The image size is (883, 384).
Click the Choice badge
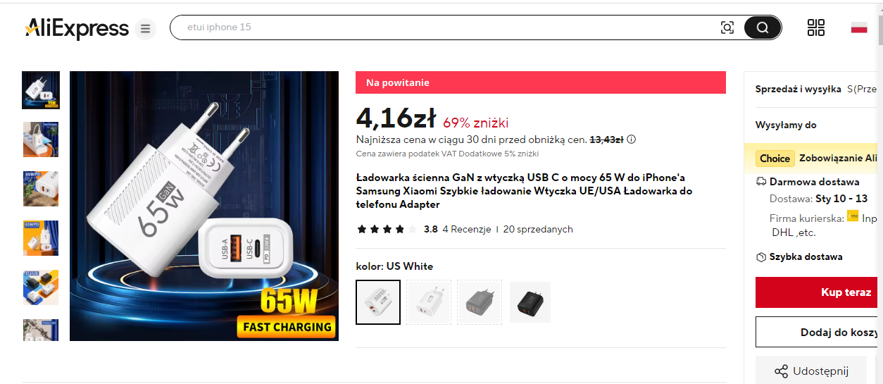pyautogui.click(x=775, y=159)
